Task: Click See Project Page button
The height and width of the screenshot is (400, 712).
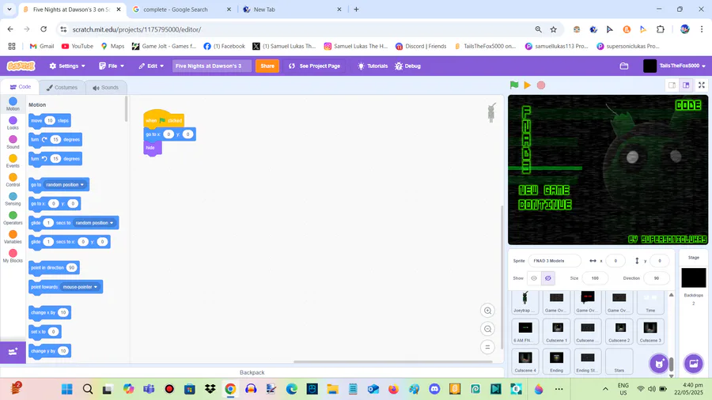Action: coord(314,66)
